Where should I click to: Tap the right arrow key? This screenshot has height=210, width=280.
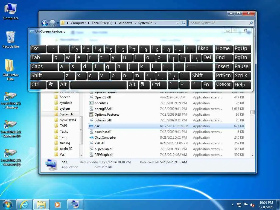(x=196, y=85)
